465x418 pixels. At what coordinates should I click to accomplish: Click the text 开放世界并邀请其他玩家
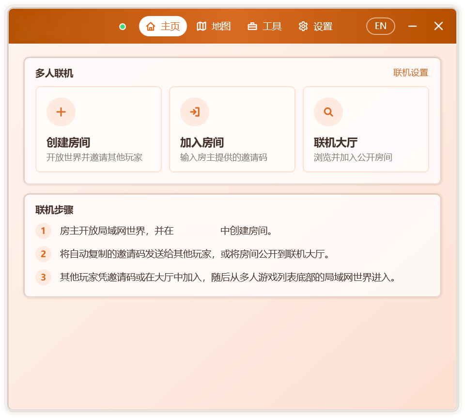(94, 157)
